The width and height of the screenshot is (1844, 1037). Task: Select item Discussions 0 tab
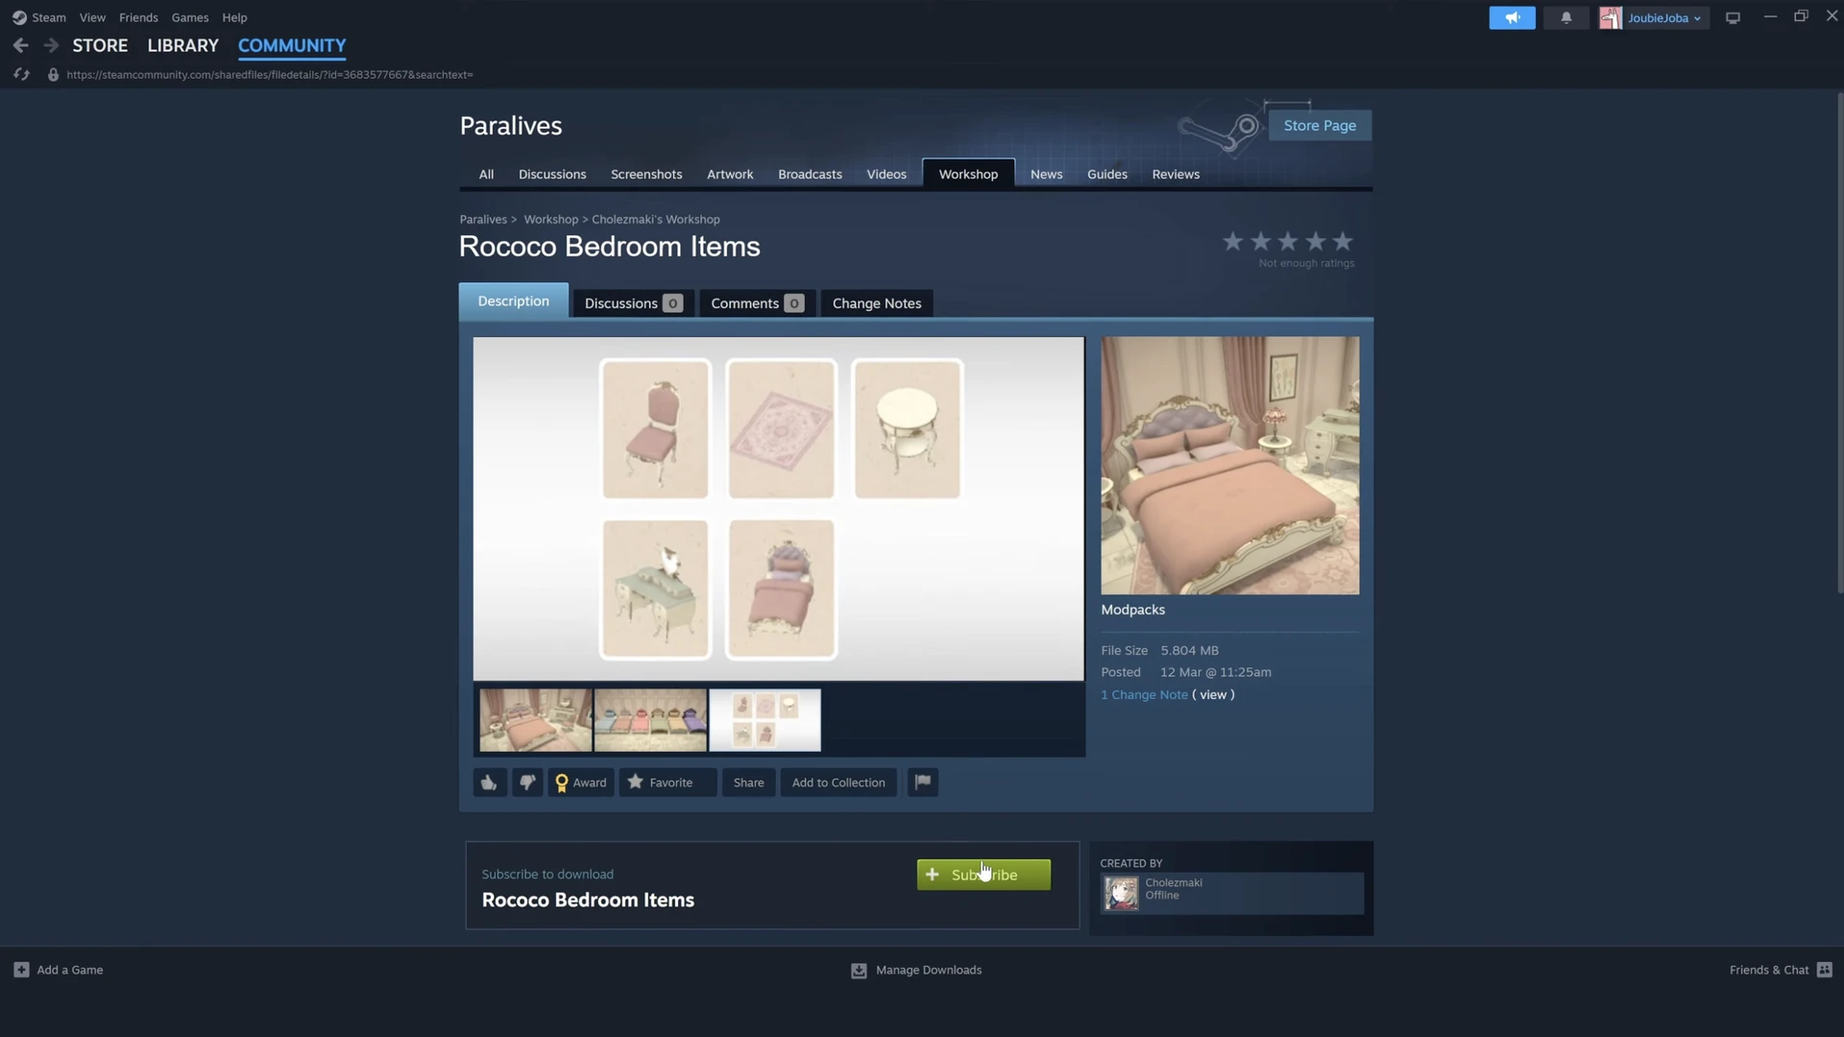click(633, 303)
